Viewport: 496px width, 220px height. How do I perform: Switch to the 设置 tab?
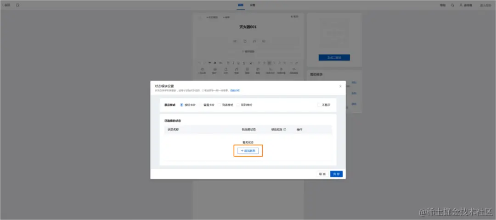252,5
